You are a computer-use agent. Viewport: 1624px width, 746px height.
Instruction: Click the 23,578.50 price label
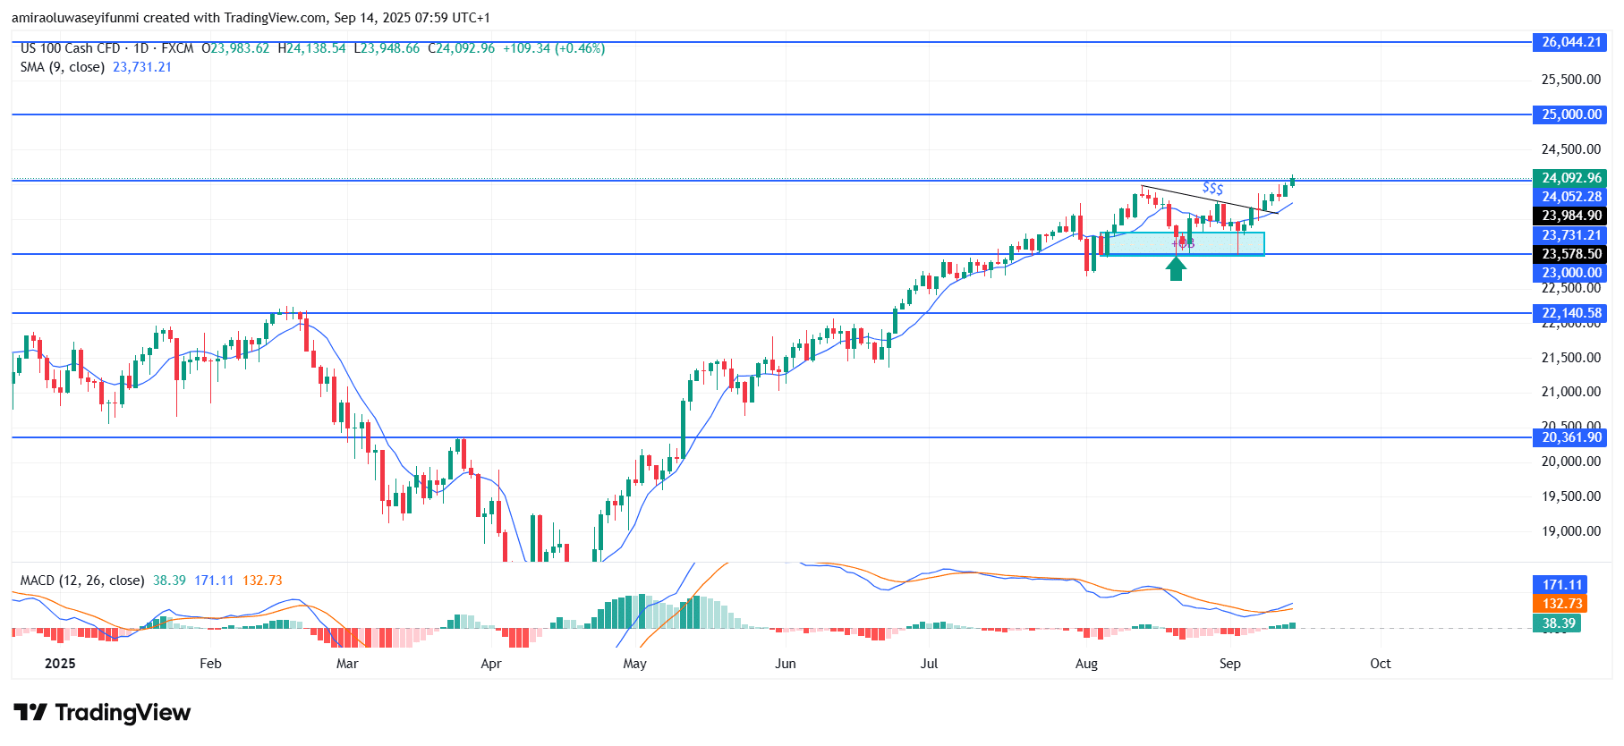coord(1570,254)
